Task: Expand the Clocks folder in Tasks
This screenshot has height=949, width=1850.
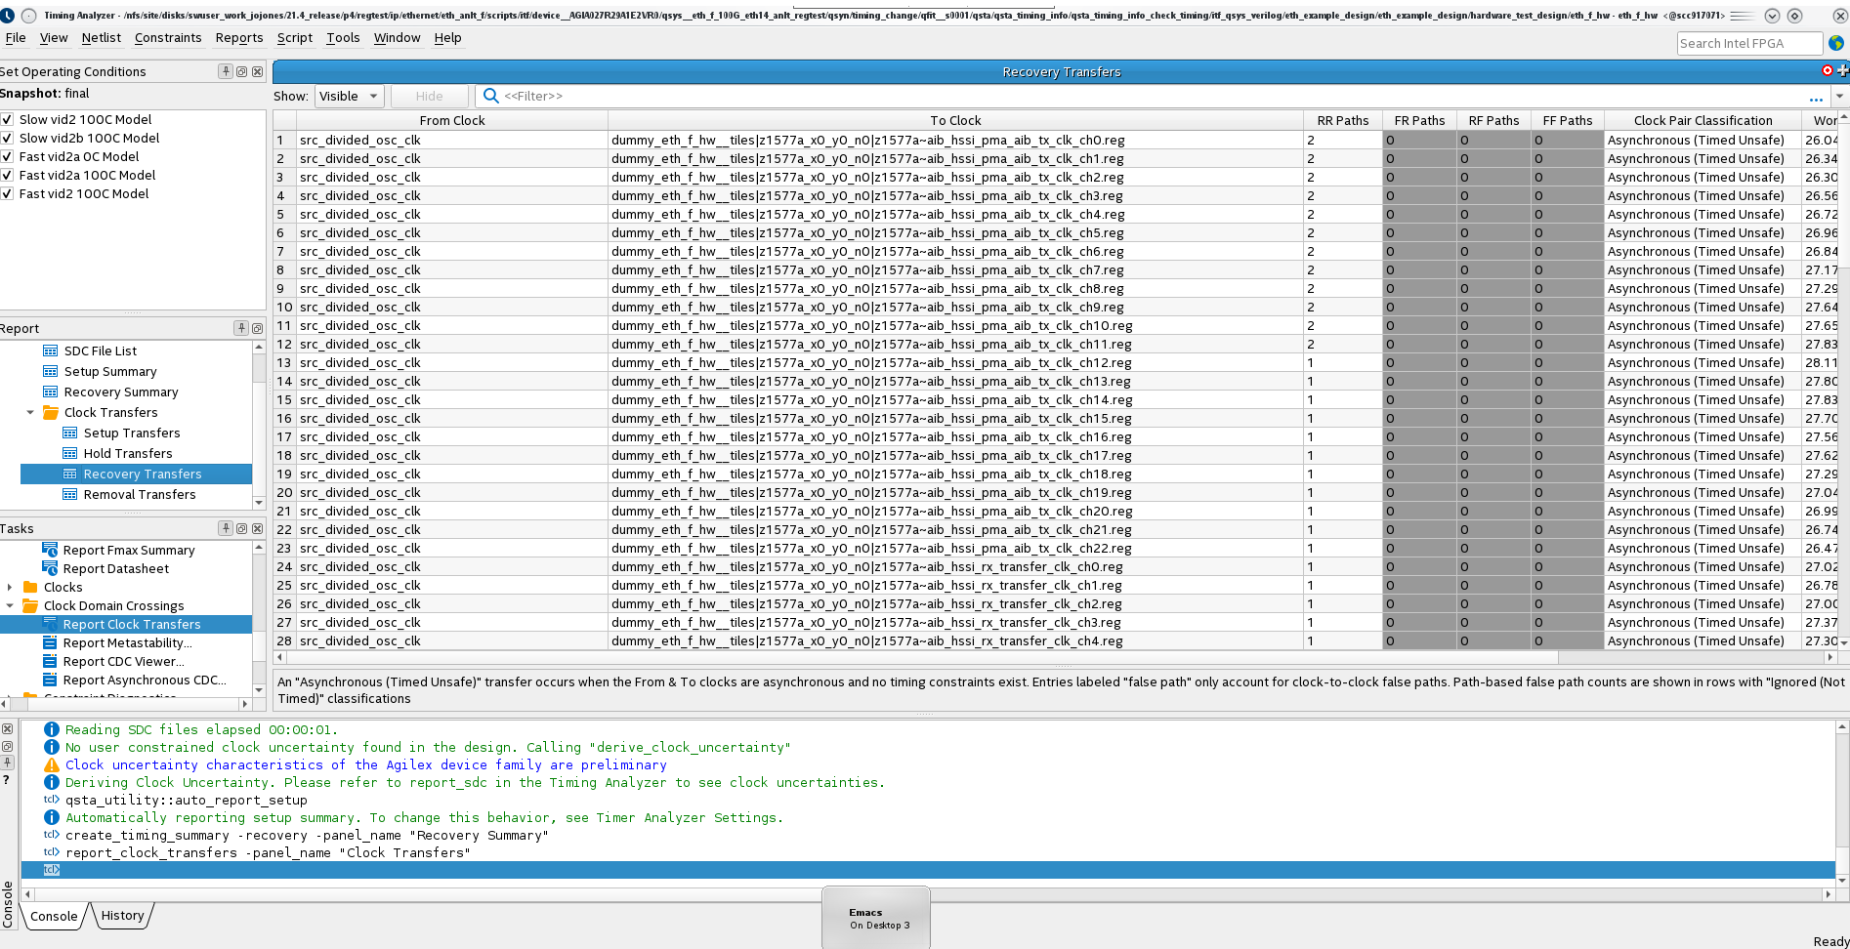Action: click(10, 587)
